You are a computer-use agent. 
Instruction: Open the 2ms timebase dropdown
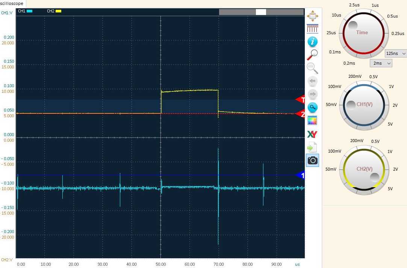(381, 64)
